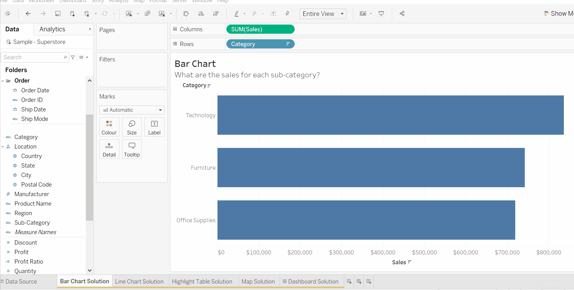The height and width of the screenshot is (290, 574).
Task: Add new worksheet tab icon
Action: point(349,281)
